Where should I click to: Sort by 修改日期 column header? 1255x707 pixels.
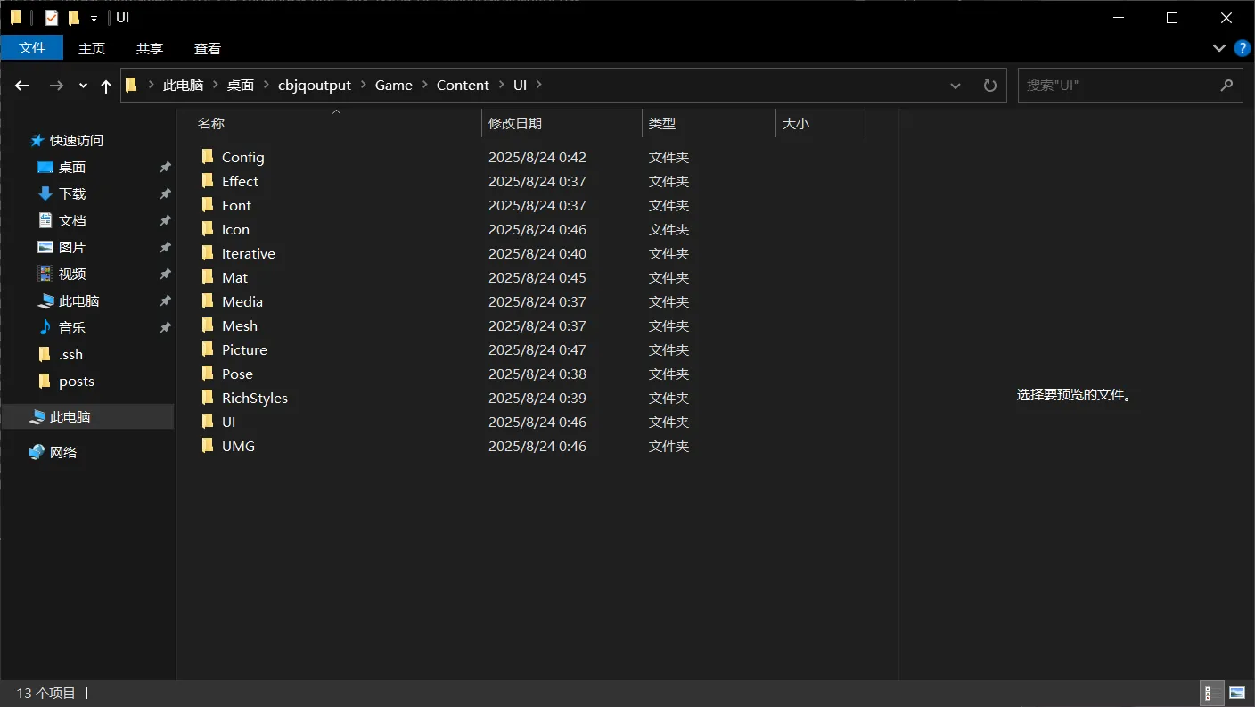[515, 124]
